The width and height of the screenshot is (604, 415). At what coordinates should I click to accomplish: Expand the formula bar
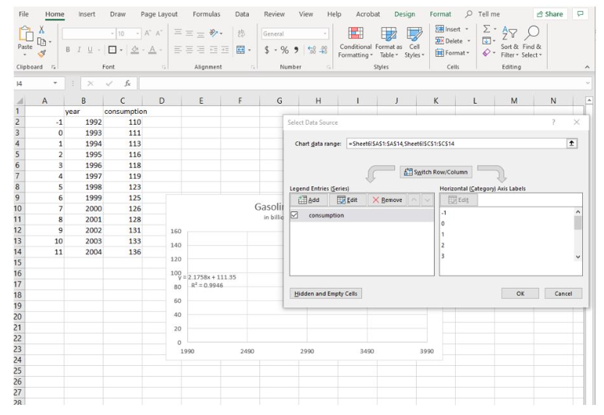[588, 83]
